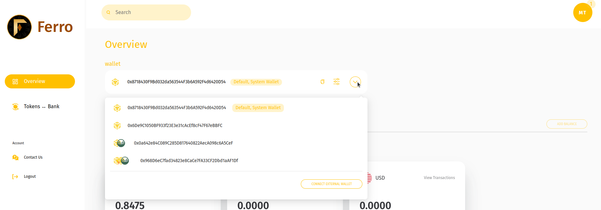Click the 0.0000 balance under USD card
The height and width of the screenshot is (210, 601).
(375, 205)
